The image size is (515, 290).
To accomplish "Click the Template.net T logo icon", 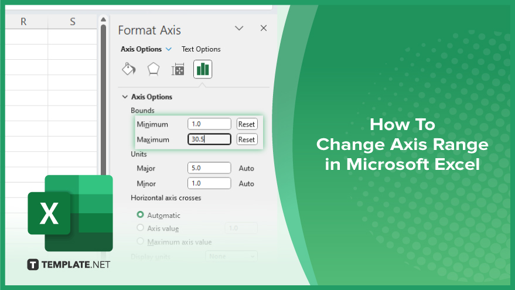I will pos(33,265).
